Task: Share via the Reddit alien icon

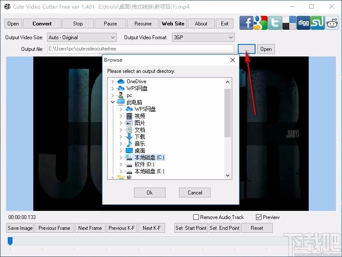Action: (332, 23)
